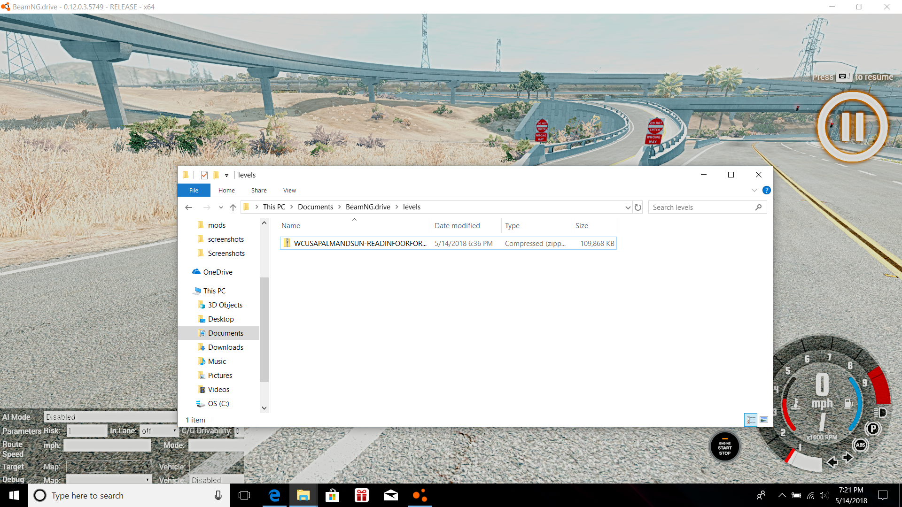902x507 pixels.
Task: Click 'levels' in address breadcrumb
Action: click(412, 207)
